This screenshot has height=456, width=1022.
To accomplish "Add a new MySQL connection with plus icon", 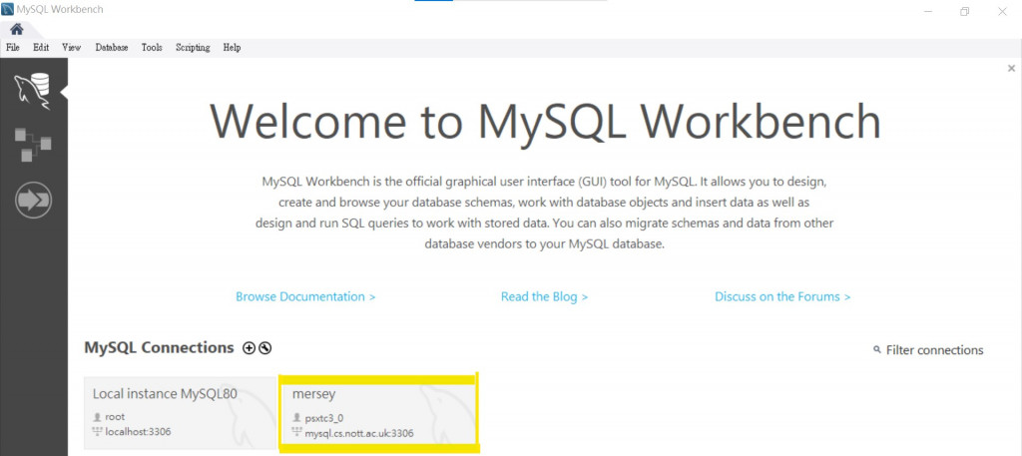I will coord(249,348).
